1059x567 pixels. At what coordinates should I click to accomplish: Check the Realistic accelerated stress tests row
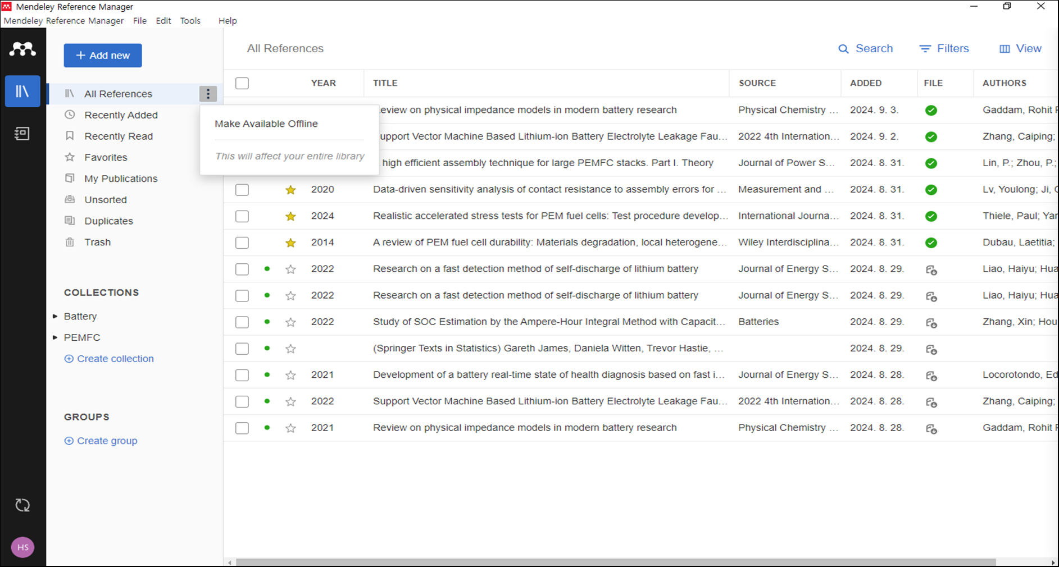click(242, 216)
